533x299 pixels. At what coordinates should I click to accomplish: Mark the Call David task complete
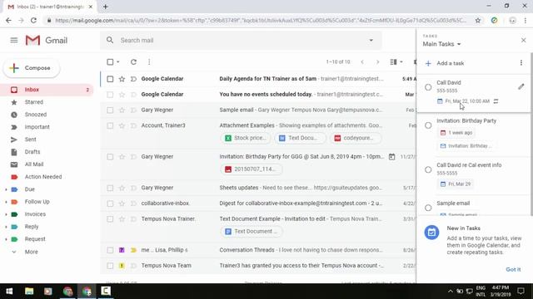pos(428,87)
